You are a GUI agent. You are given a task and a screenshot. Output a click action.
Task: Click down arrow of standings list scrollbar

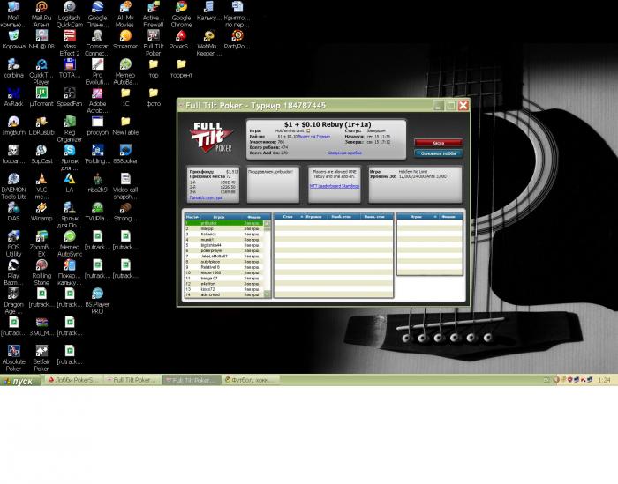(267, 294)
